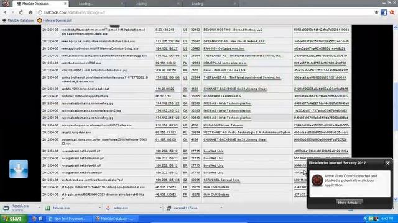Image resolution: width=398 pixels, height=223 pixels.
Task: Click the Facebook toolbar icon
Action: (x=384, y=12)
